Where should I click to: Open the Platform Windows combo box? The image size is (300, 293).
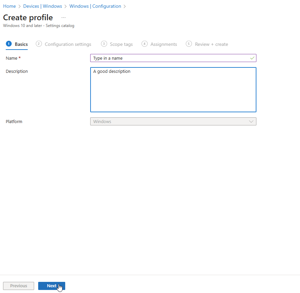click(169, 121)
